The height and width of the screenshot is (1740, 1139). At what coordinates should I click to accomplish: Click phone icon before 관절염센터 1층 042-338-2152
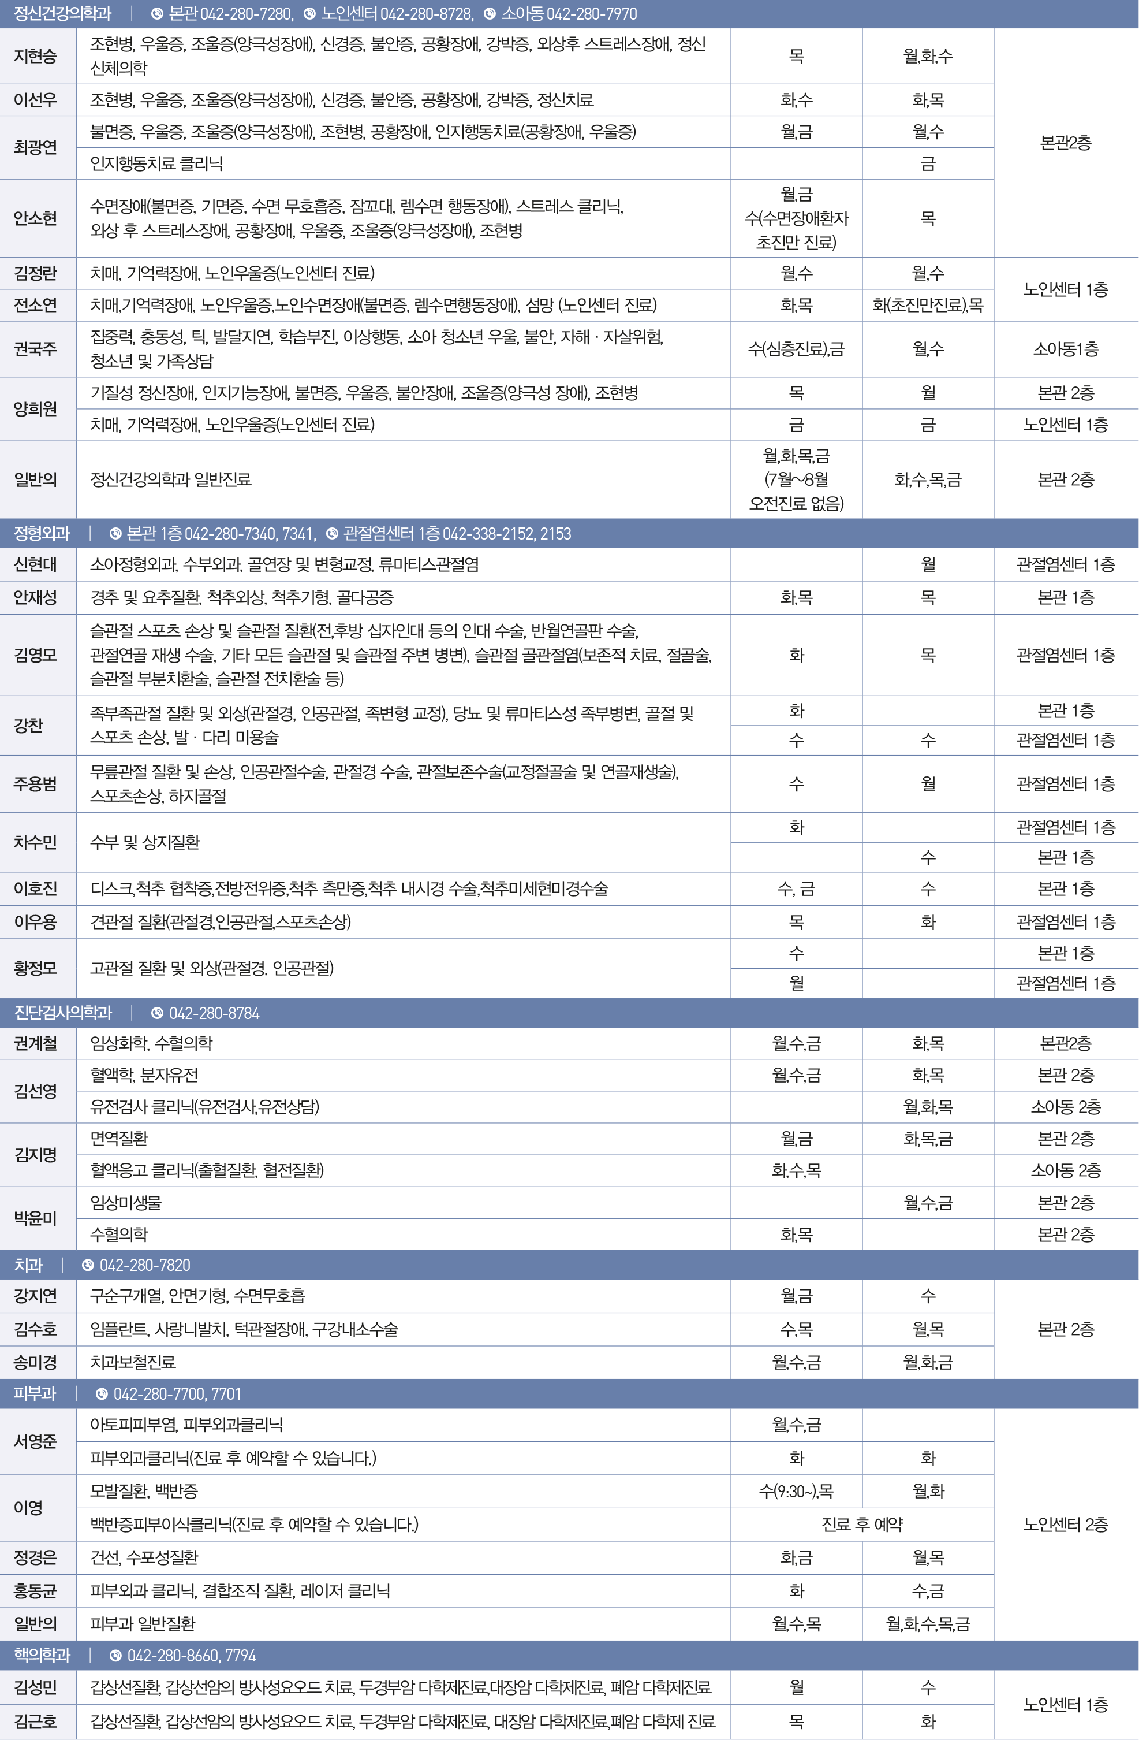[x=332, y=534]
